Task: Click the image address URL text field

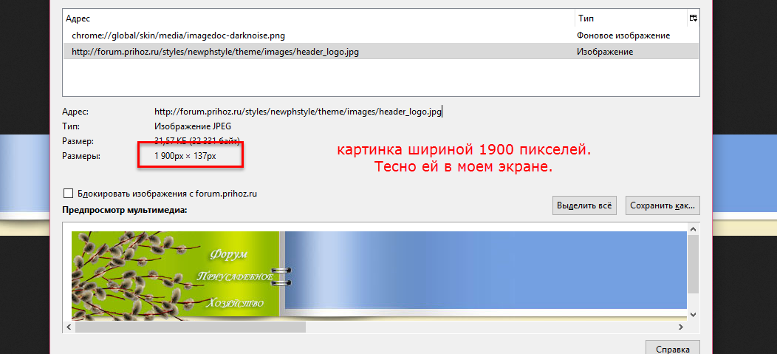Action: click(297, 112)
